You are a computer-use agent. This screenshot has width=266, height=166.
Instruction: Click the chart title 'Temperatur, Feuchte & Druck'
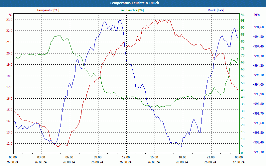(x=134, y=3)
